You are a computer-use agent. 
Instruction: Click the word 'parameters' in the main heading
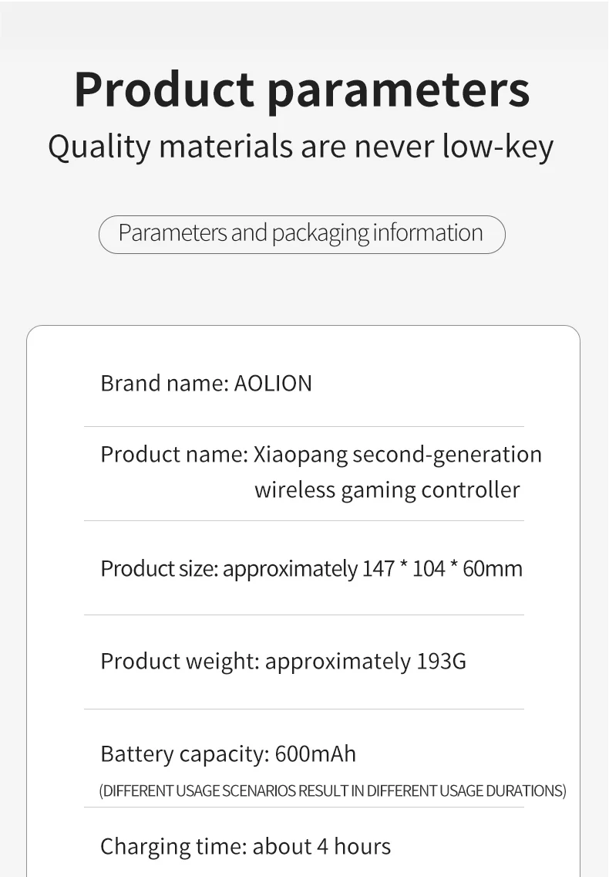click(398, 91)
